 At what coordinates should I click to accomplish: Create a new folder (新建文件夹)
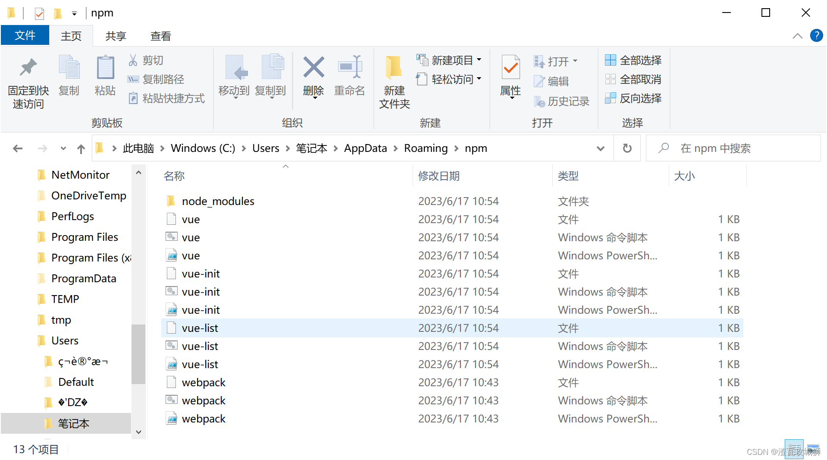pos(395,82)
